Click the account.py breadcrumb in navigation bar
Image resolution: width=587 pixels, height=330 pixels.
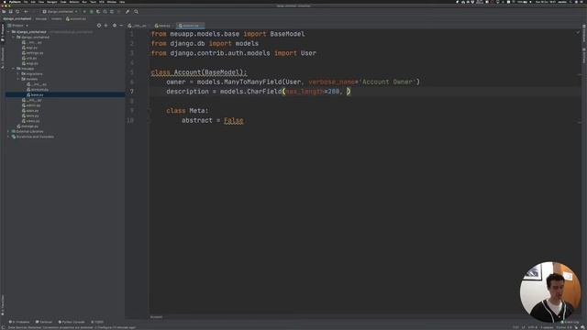pos(76,18)
